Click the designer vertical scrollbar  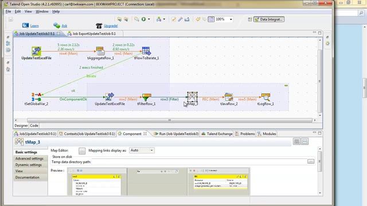tap(320, 81)
